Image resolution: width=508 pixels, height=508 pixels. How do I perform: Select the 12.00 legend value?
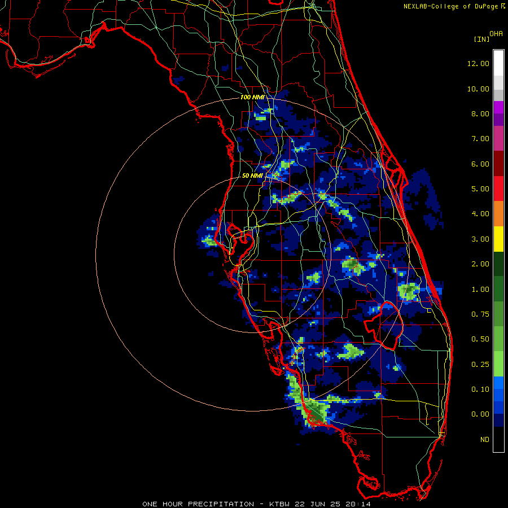pos(478,63)
